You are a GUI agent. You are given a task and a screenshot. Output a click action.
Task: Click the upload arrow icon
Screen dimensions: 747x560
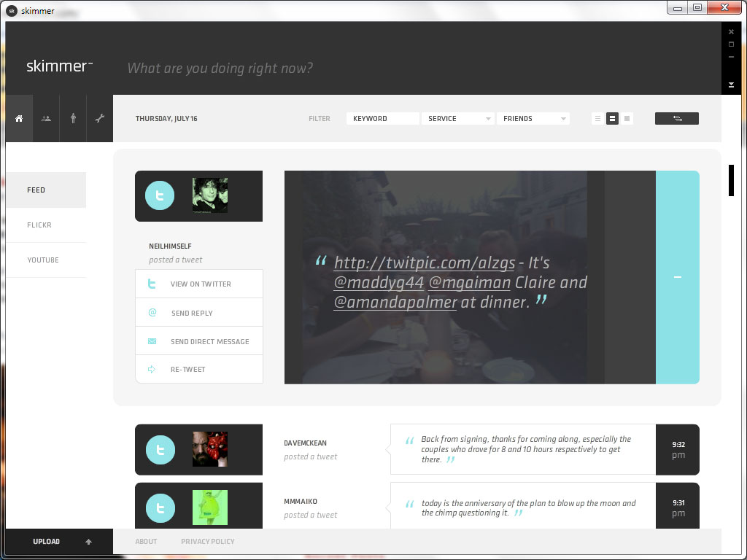pos(88,542)
